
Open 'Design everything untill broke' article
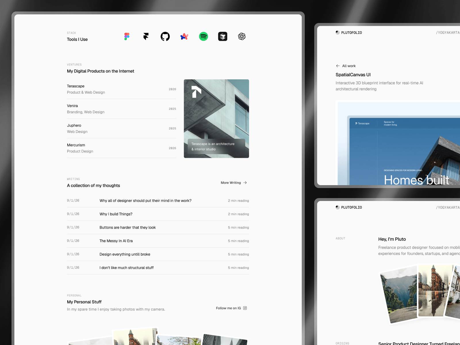coord(158,254)
